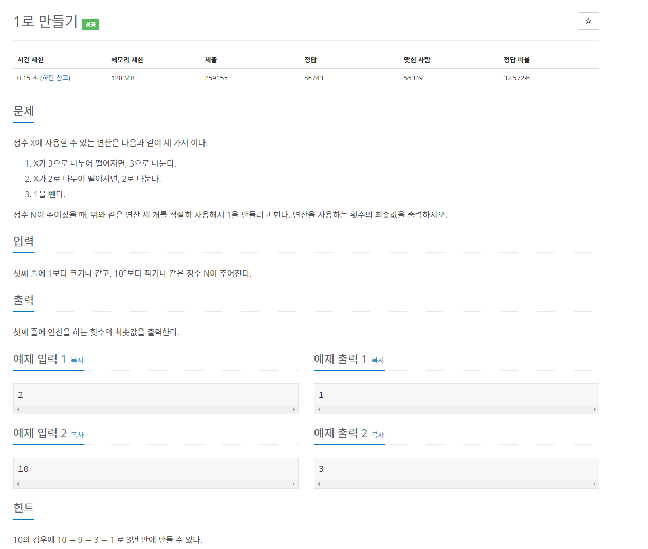Click the 메모리 제한 column header
This screenshot has width=648, height=549.
[127, 60]
